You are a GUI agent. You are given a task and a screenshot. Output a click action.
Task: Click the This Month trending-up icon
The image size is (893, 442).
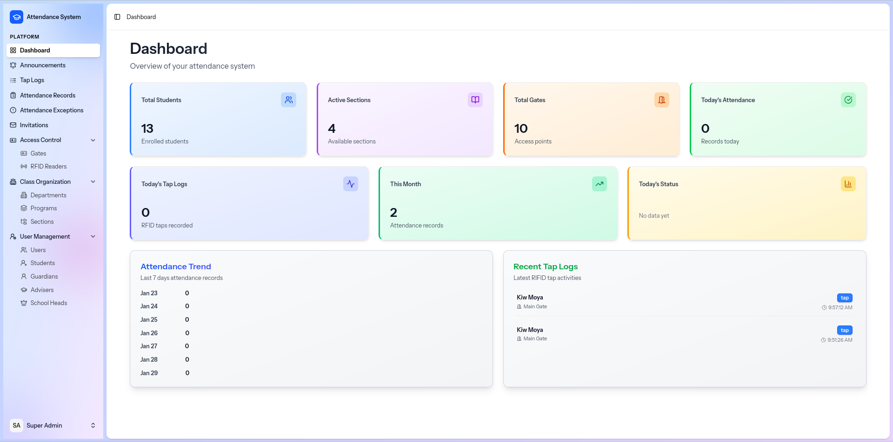(599, 184)
